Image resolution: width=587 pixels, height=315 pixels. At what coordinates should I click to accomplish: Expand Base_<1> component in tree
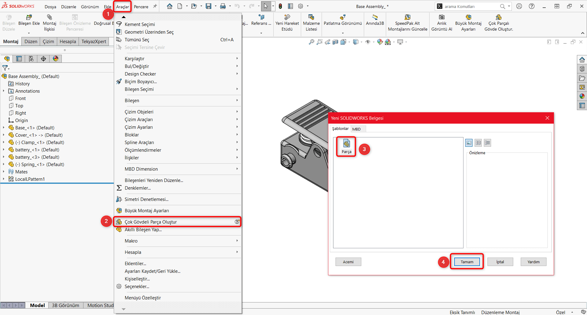[4, 128]
